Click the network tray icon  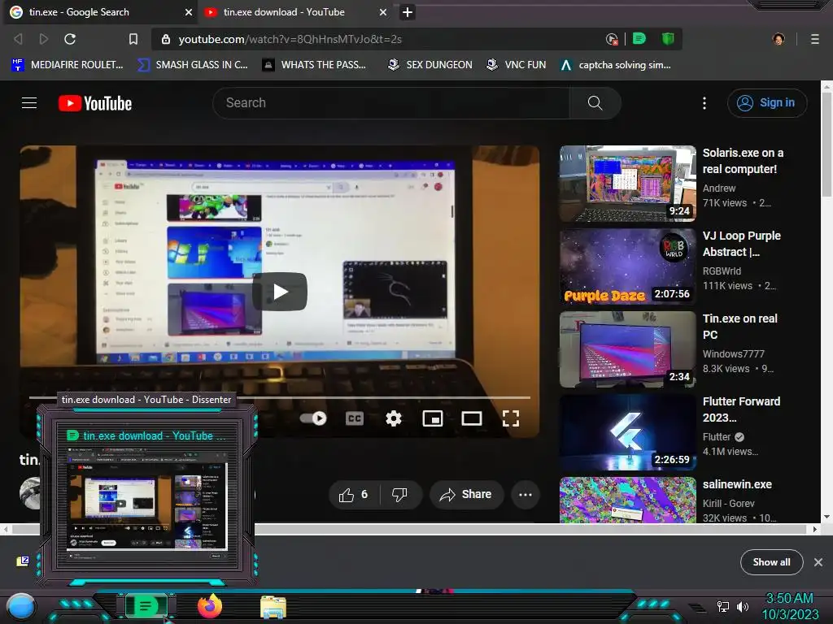pos(722,606)
